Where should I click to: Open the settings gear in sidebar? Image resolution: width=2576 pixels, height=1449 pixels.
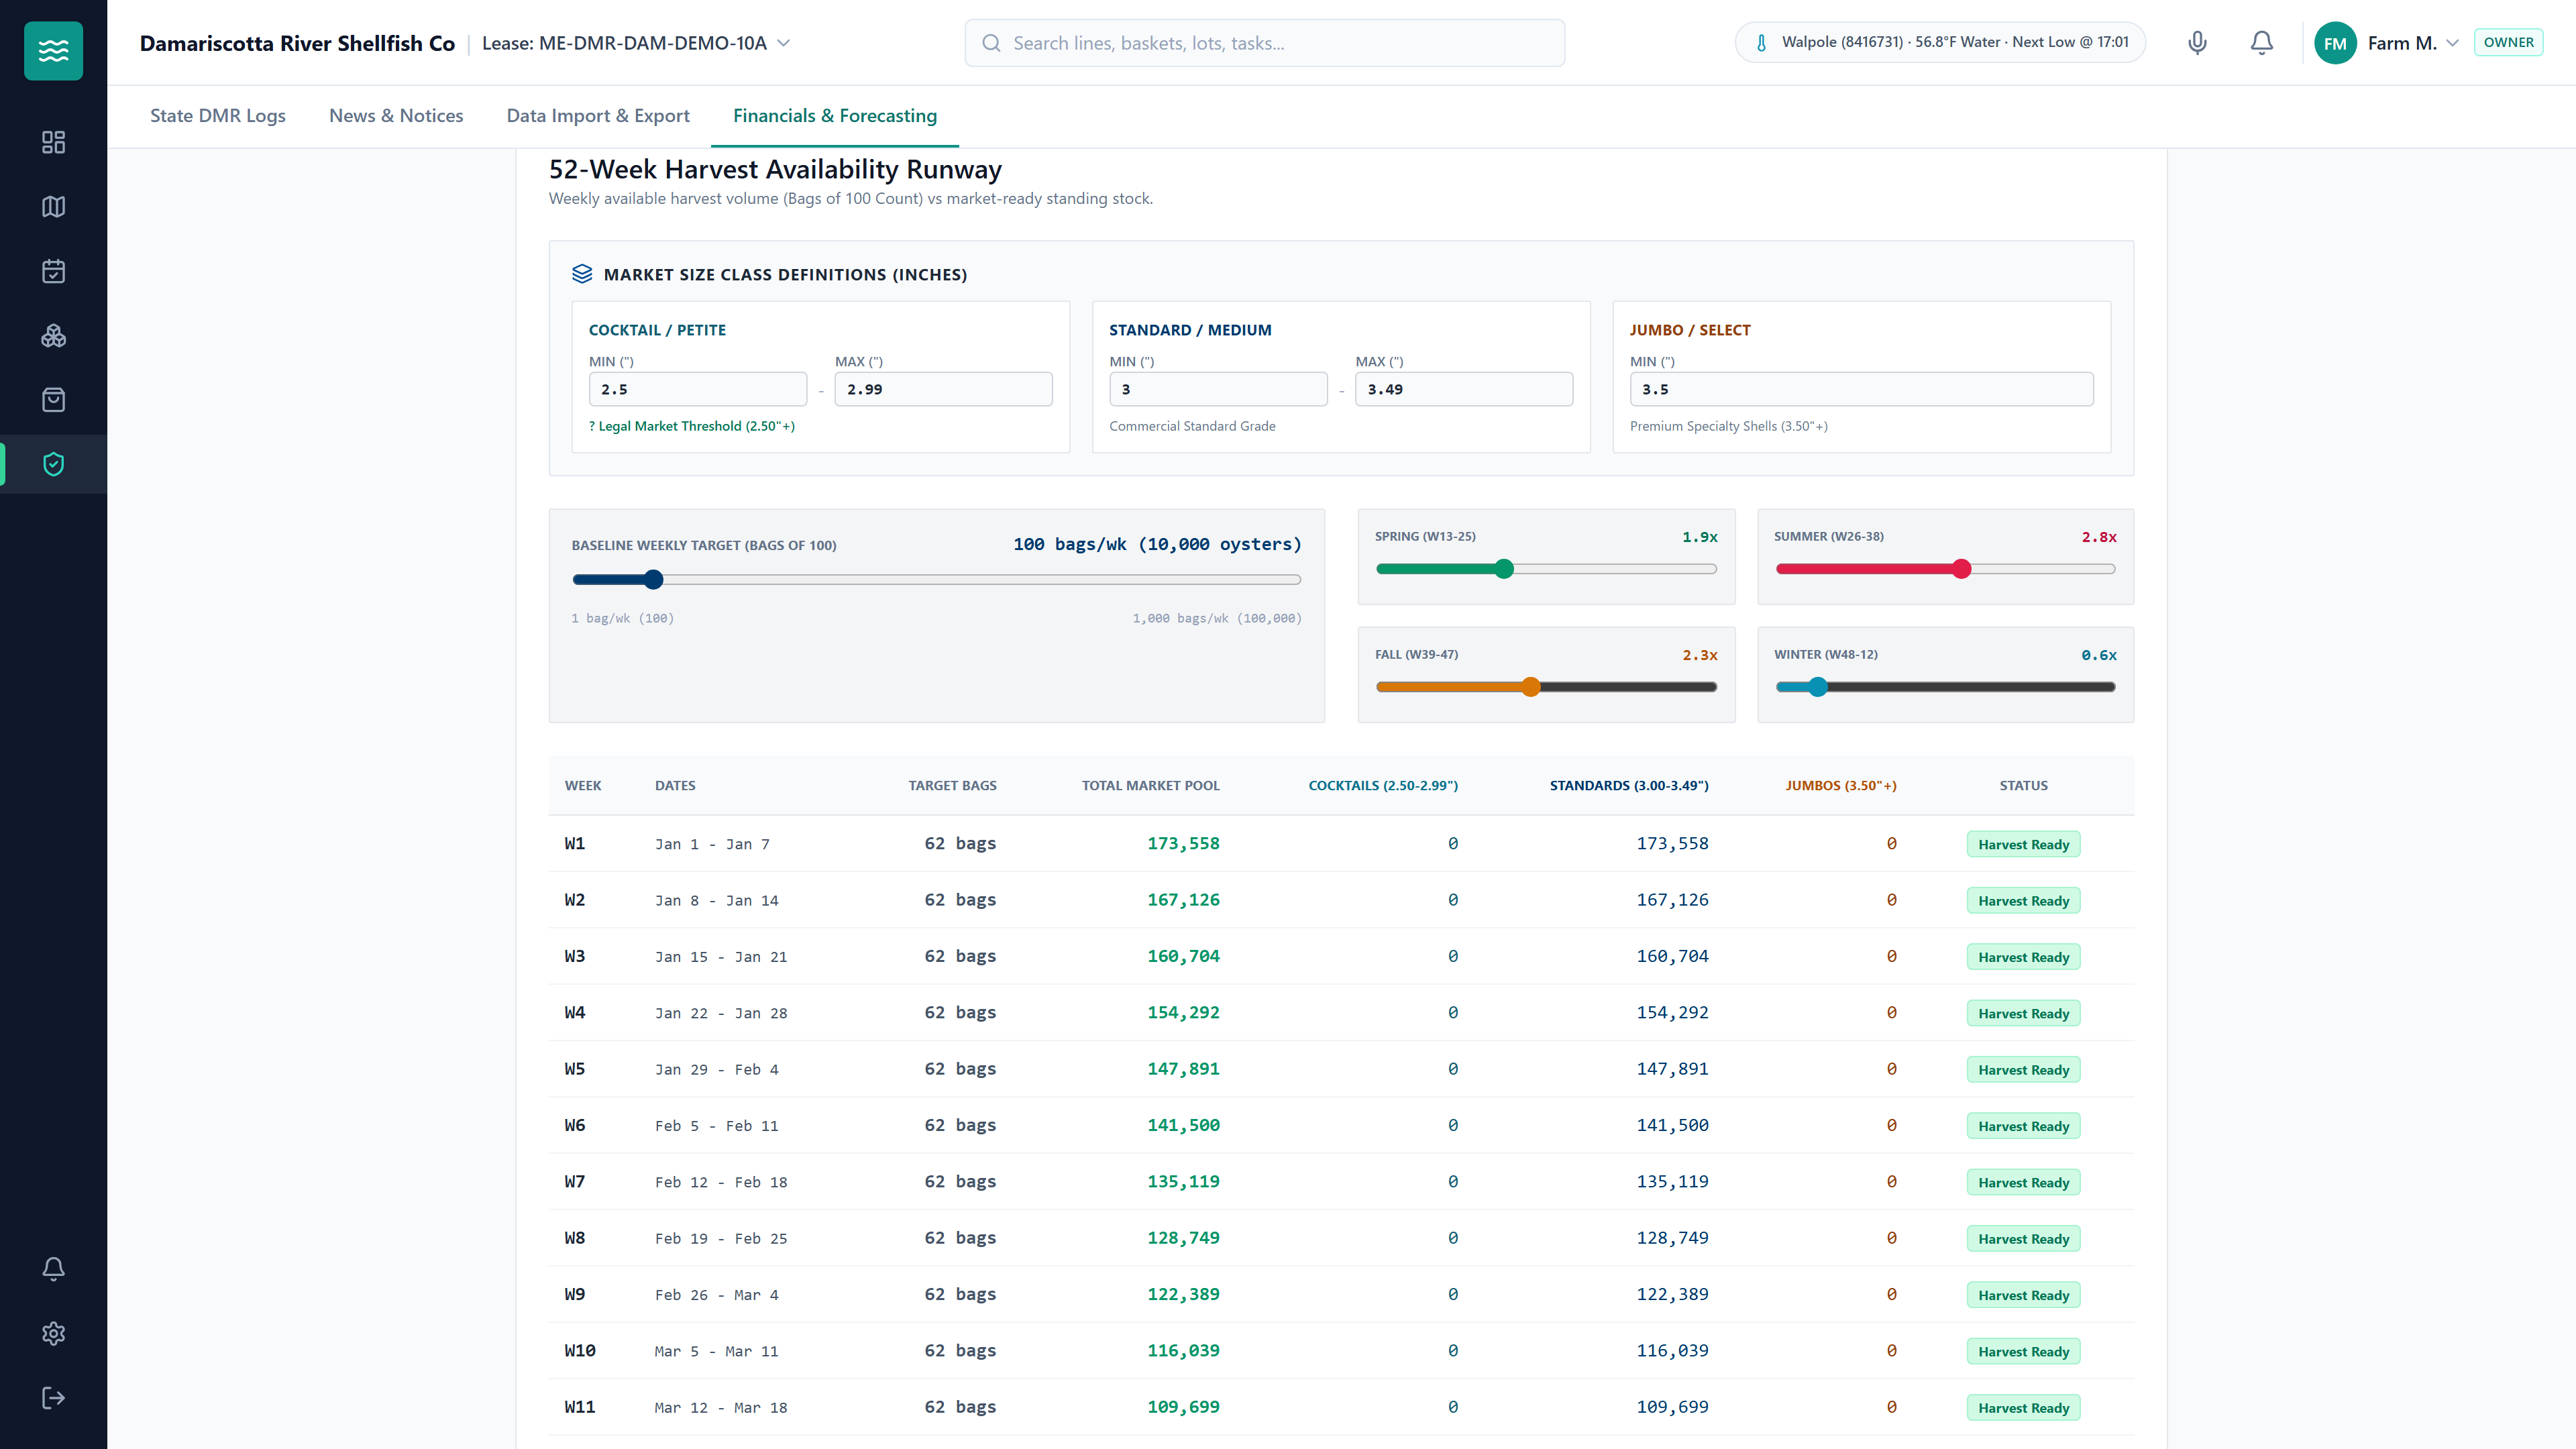53,1333
